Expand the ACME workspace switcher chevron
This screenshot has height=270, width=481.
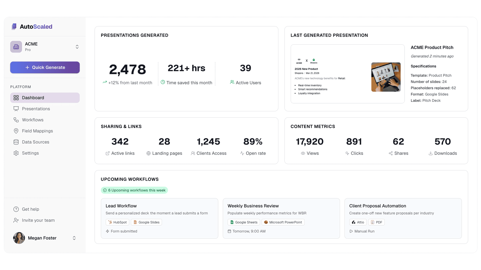77,47
